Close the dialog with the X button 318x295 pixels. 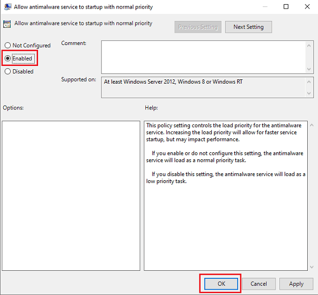(x=307, y=6)
